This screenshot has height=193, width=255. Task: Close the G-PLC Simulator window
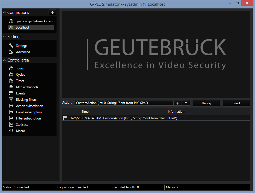tap(247, 3)
